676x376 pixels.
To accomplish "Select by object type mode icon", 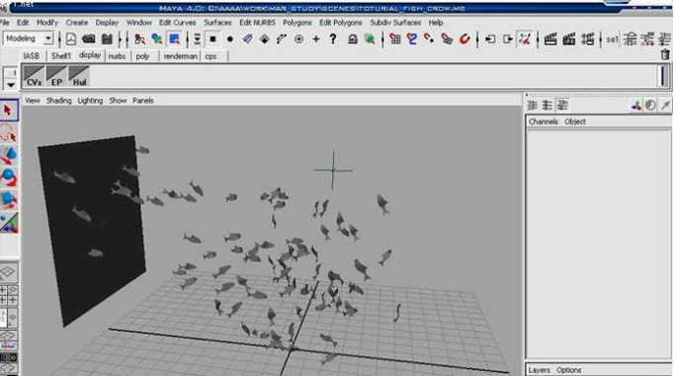I will click(x=157, y=39).
